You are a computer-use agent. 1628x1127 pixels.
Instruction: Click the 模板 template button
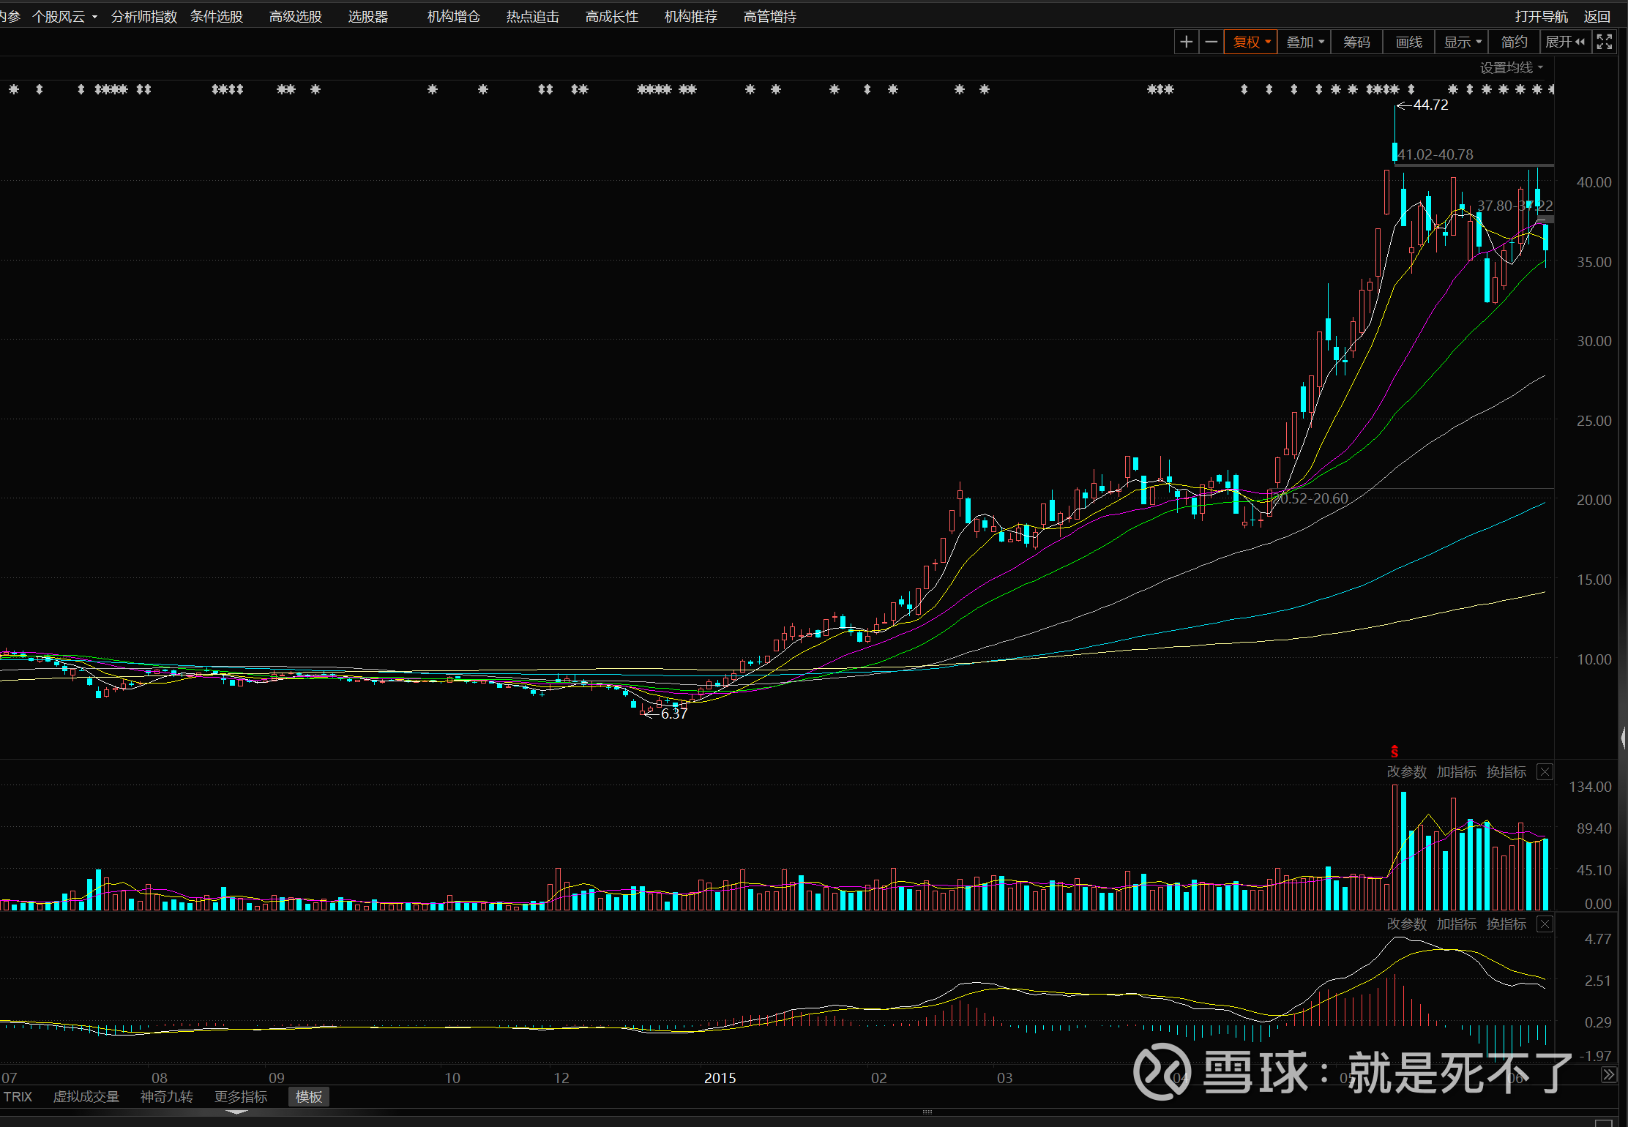point(308,1097)
